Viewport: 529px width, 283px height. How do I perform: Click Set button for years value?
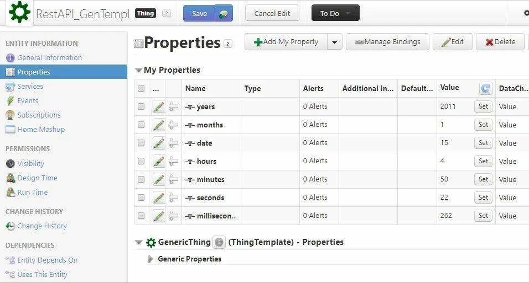[x=483, y=106]
